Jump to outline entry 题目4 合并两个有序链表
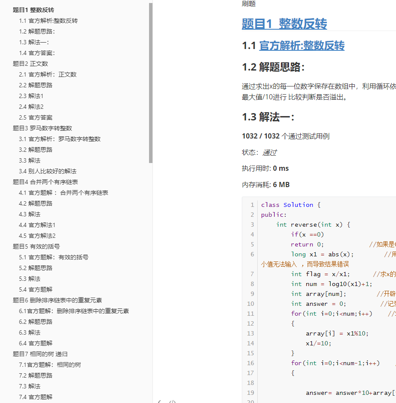The width and height of the screenshot is (396, 403). point(46,182)
